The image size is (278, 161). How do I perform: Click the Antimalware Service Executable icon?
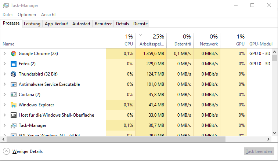[x=14, y=84]
